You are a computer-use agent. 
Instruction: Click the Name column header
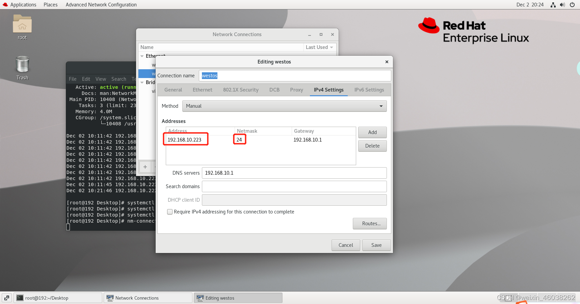tap(221, 47)
